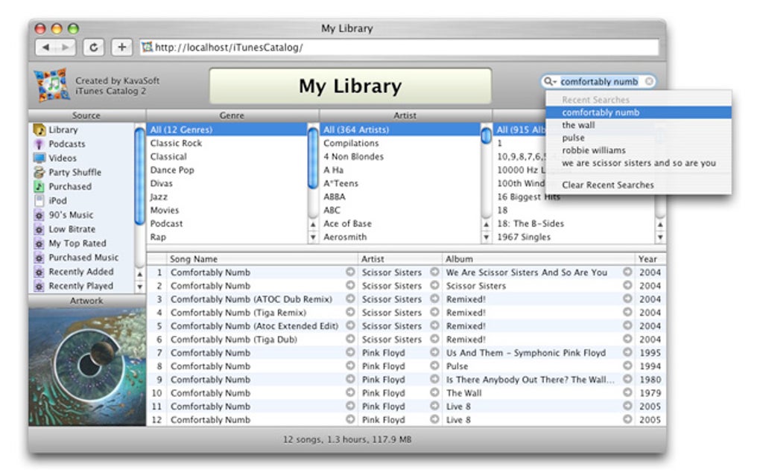The image size is (760, 475).
Task: Click arrow icon after Scissor Sisters in row 2
Action: pos(435,286)
